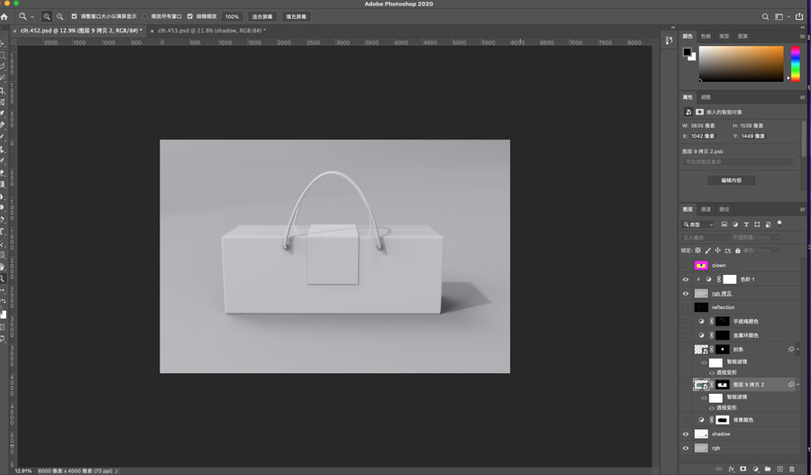Viewport: 811px width, 475px height.
Task: Click the new adjustment layer icon
Action: click(755, 469)
